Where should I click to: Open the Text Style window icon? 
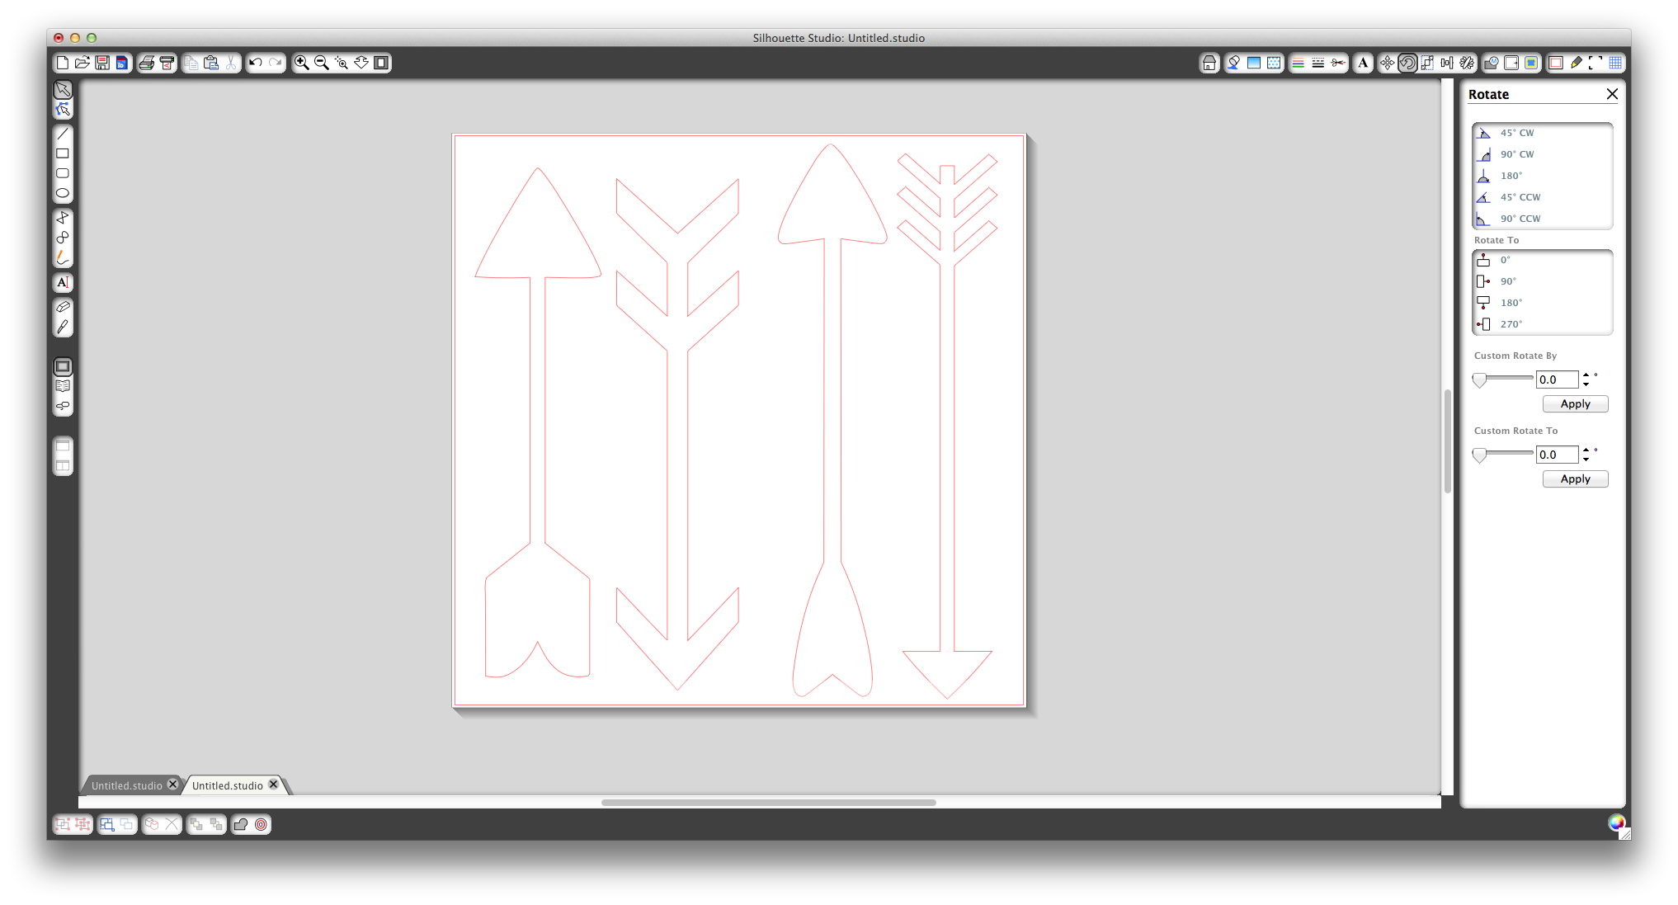[1363, 63]
